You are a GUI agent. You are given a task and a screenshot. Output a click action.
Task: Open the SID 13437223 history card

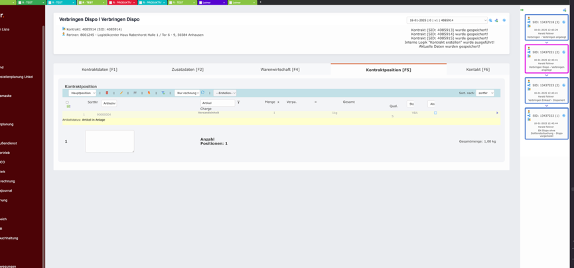pos(546,90)
